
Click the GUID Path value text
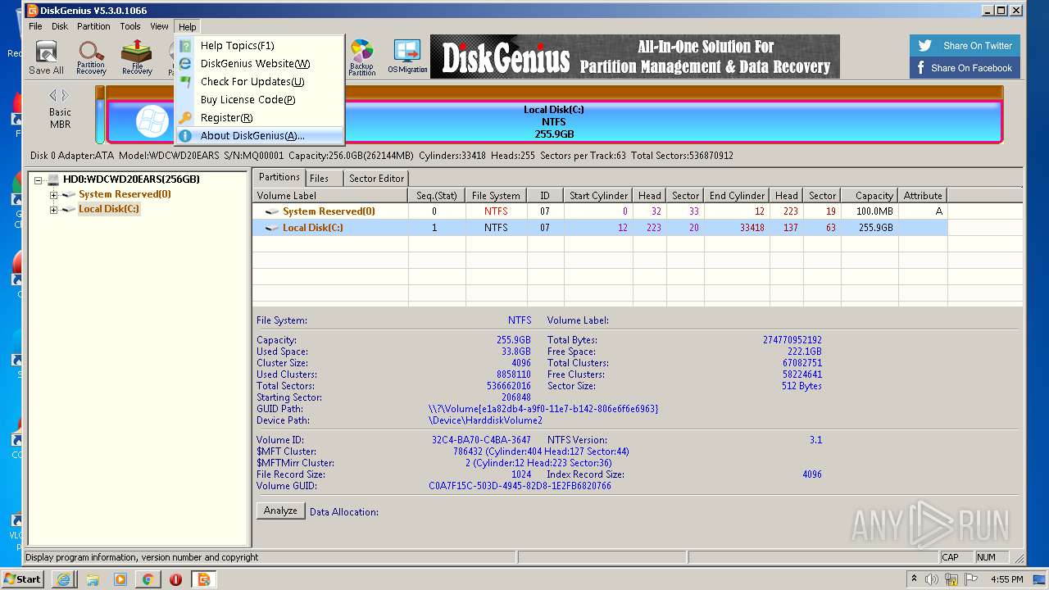tap(543, 409)
